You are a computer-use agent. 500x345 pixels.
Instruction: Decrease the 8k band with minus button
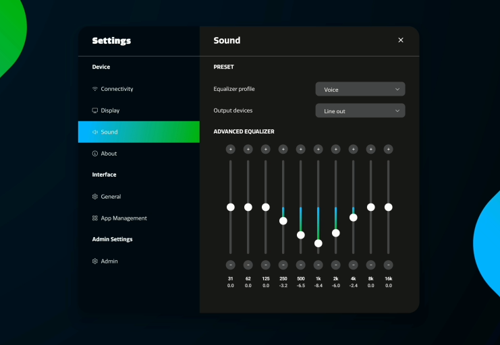point(371,265)
